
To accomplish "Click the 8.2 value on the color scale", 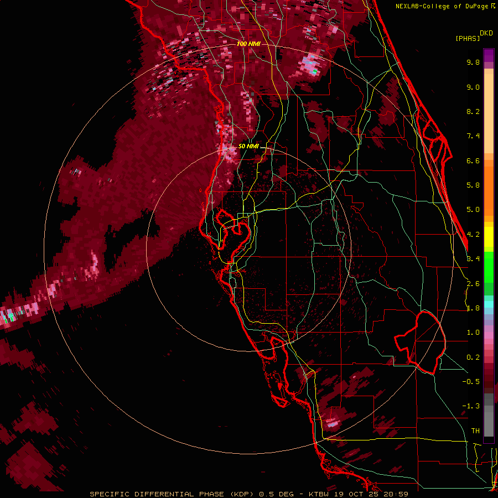I will pos(473,111).
